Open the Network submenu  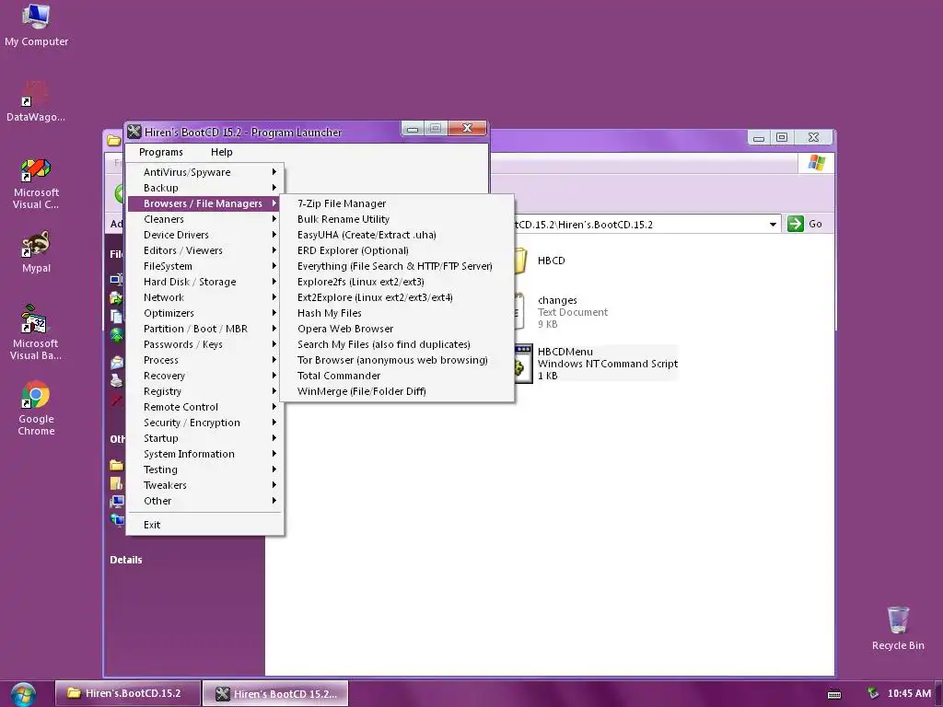coord(204,297)
